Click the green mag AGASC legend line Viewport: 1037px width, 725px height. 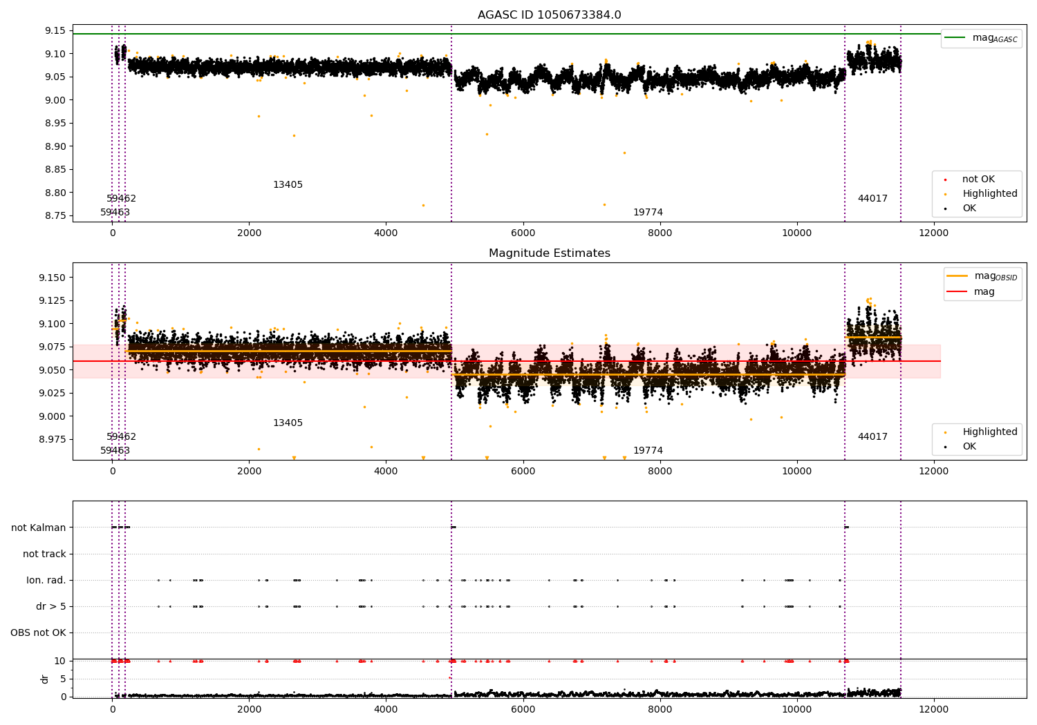click(x=955, y=38)
